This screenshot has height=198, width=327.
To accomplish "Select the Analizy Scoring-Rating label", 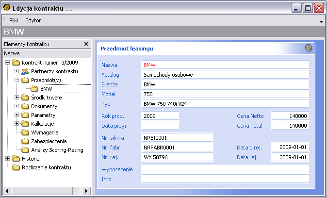I will click(57, 150).
